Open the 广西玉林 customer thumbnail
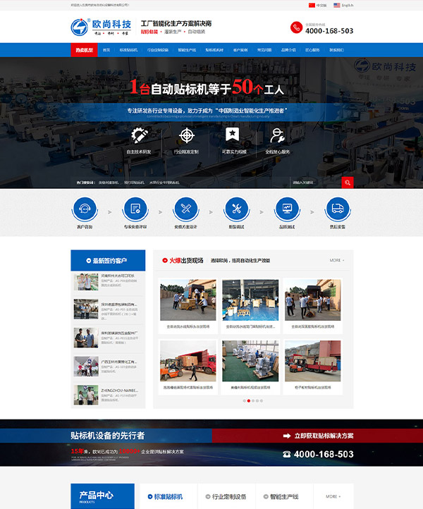The height and width of the screenshot is (509, 423). tap(86, 366)
